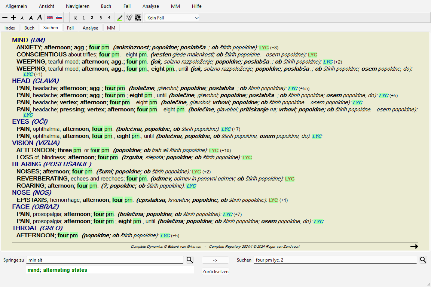The height and width of the screenshot is (287, 431).
Task: Click the Springe zu input field
Action: [x=105, y=260]
